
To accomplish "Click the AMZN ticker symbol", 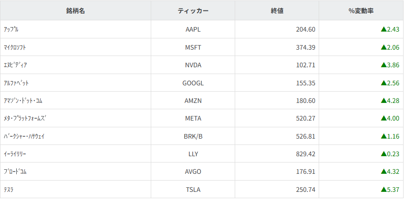I will coord(193,100).
